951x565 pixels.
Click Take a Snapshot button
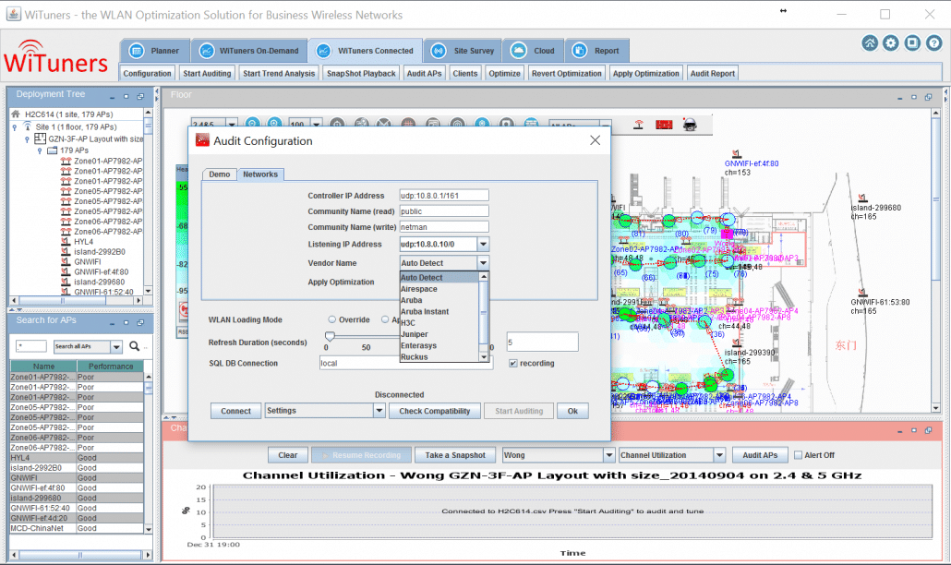tap(455, 455)
